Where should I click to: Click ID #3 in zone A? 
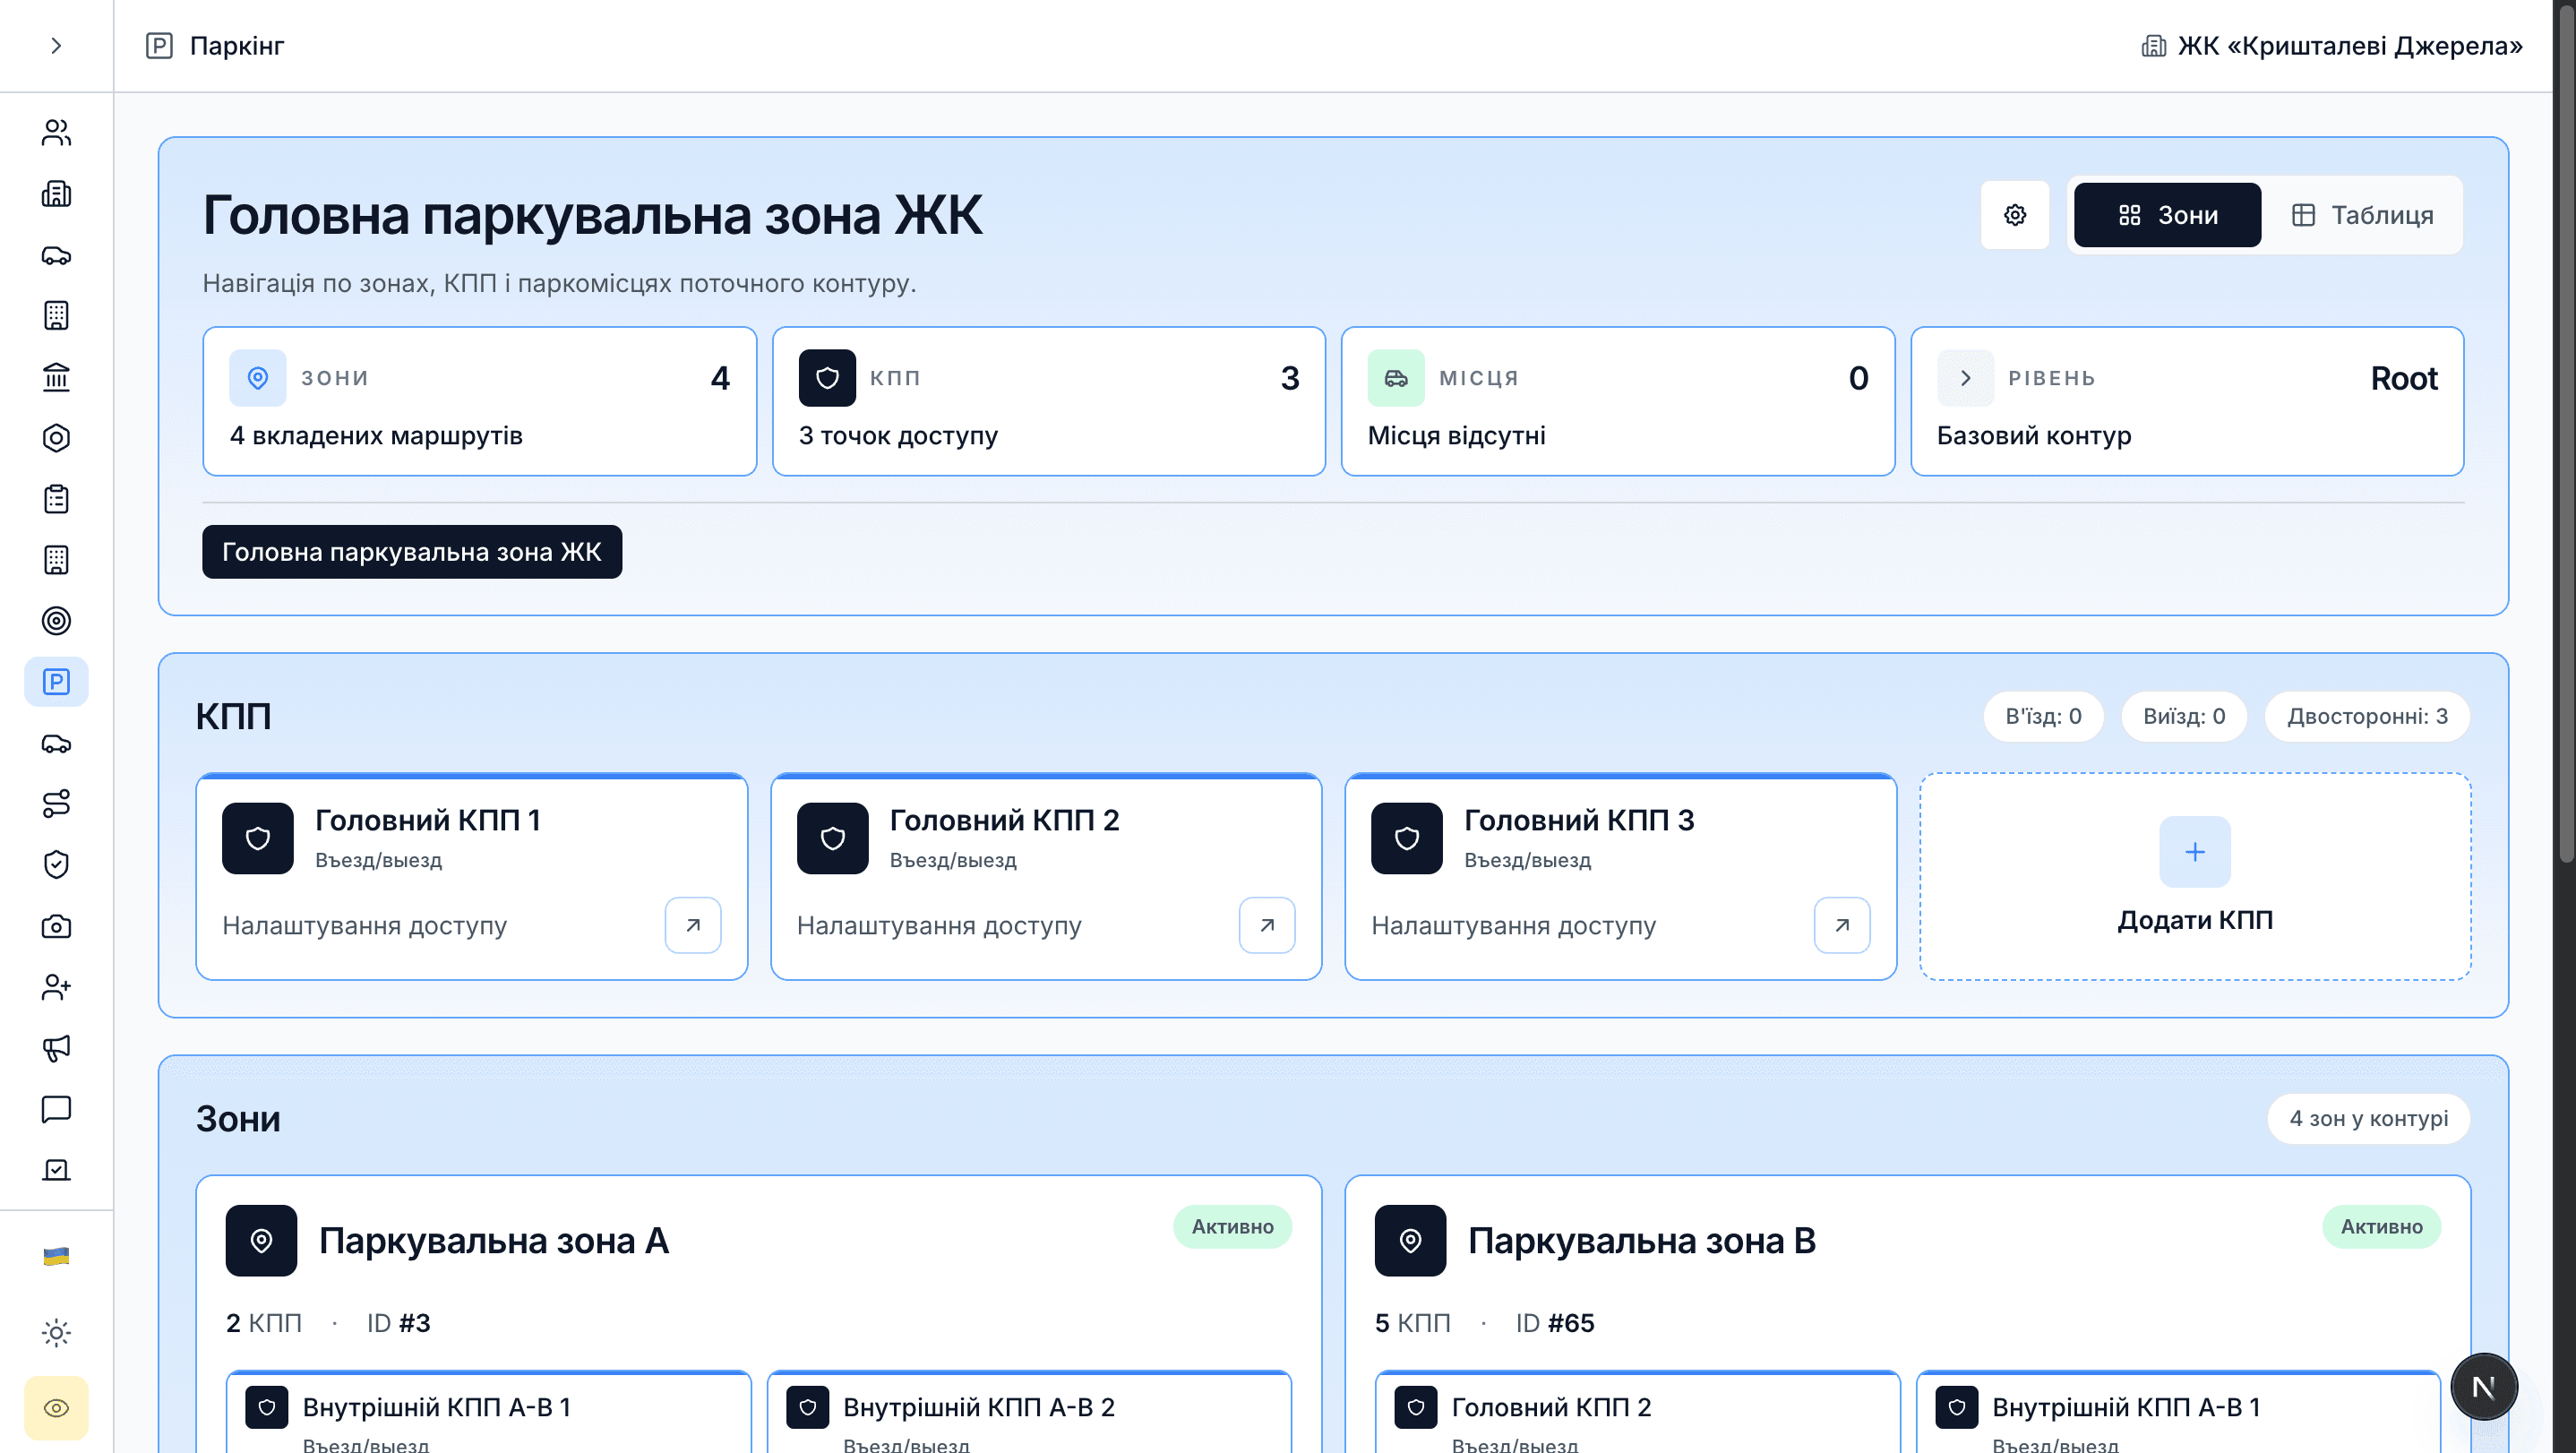[398, 1323]
